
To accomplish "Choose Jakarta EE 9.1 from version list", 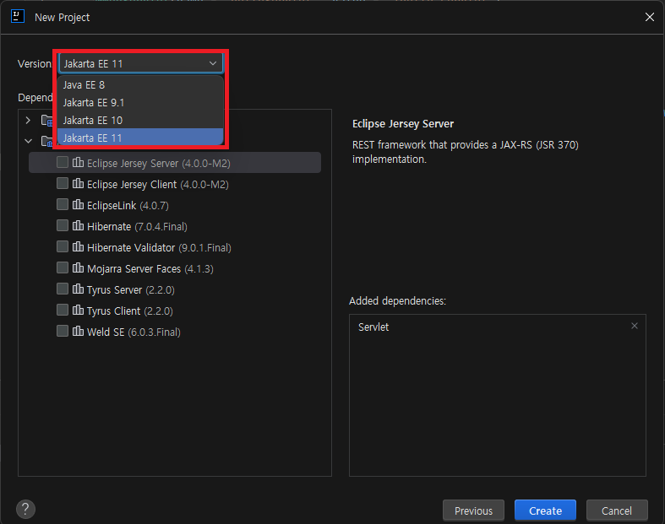I will tap(140, 102).
